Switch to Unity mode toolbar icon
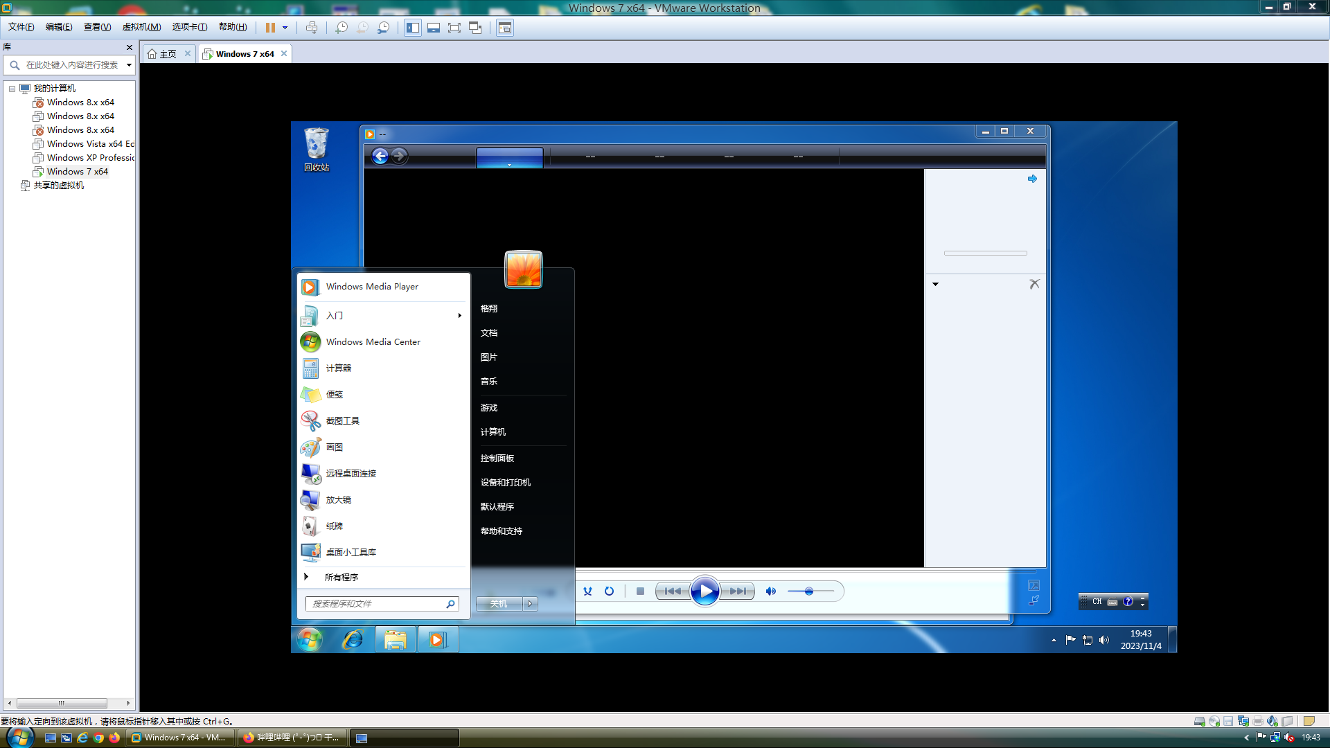Viewport: 1330px width, 748px height. [x=475, y=28]
